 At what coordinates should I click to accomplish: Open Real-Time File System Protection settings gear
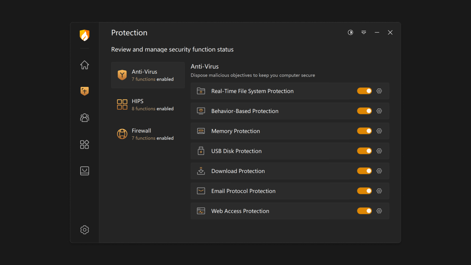pyautogui.click(x=379, y=91)
